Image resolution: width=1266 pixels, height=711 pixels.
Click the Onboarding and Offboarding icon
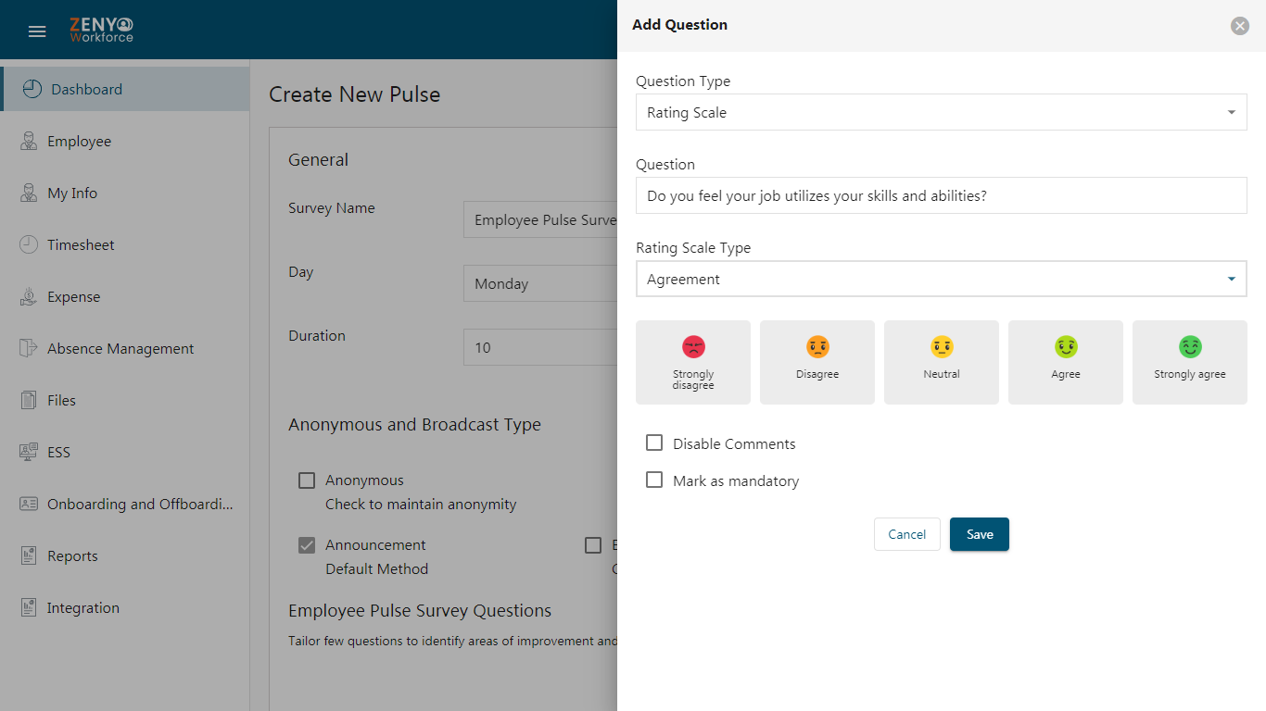(x=29, y=504)
